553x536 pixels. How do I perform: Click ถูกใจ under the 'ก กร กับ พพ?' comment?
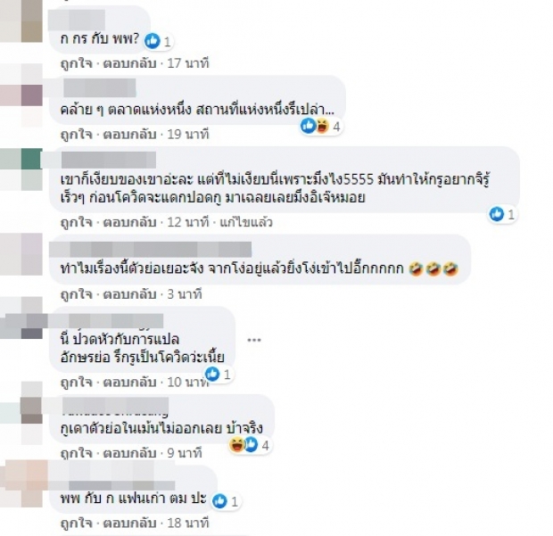77,63
